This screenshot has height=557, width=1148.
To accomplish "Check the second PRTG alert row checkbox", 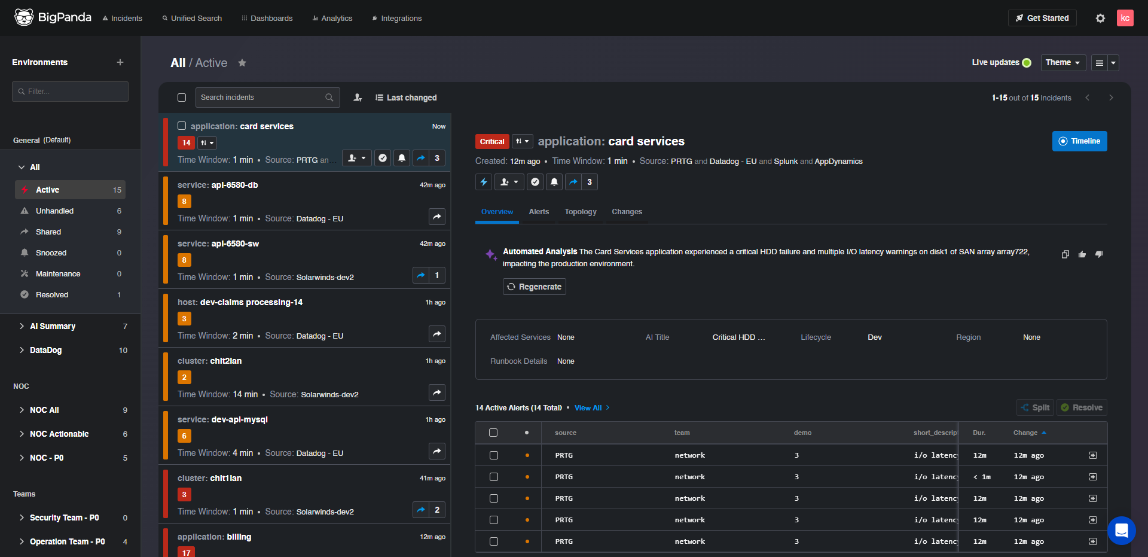I will pos(494,477).
